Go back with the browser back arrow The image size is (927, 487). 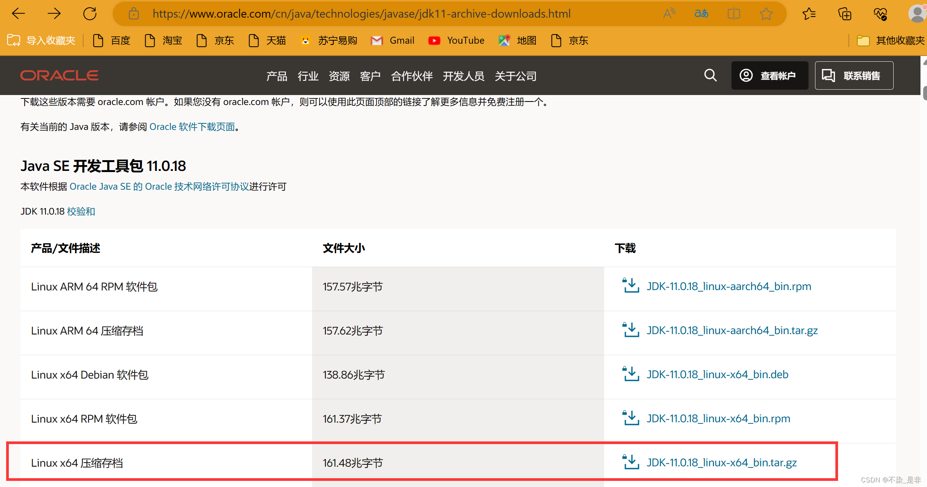[18, 14]
